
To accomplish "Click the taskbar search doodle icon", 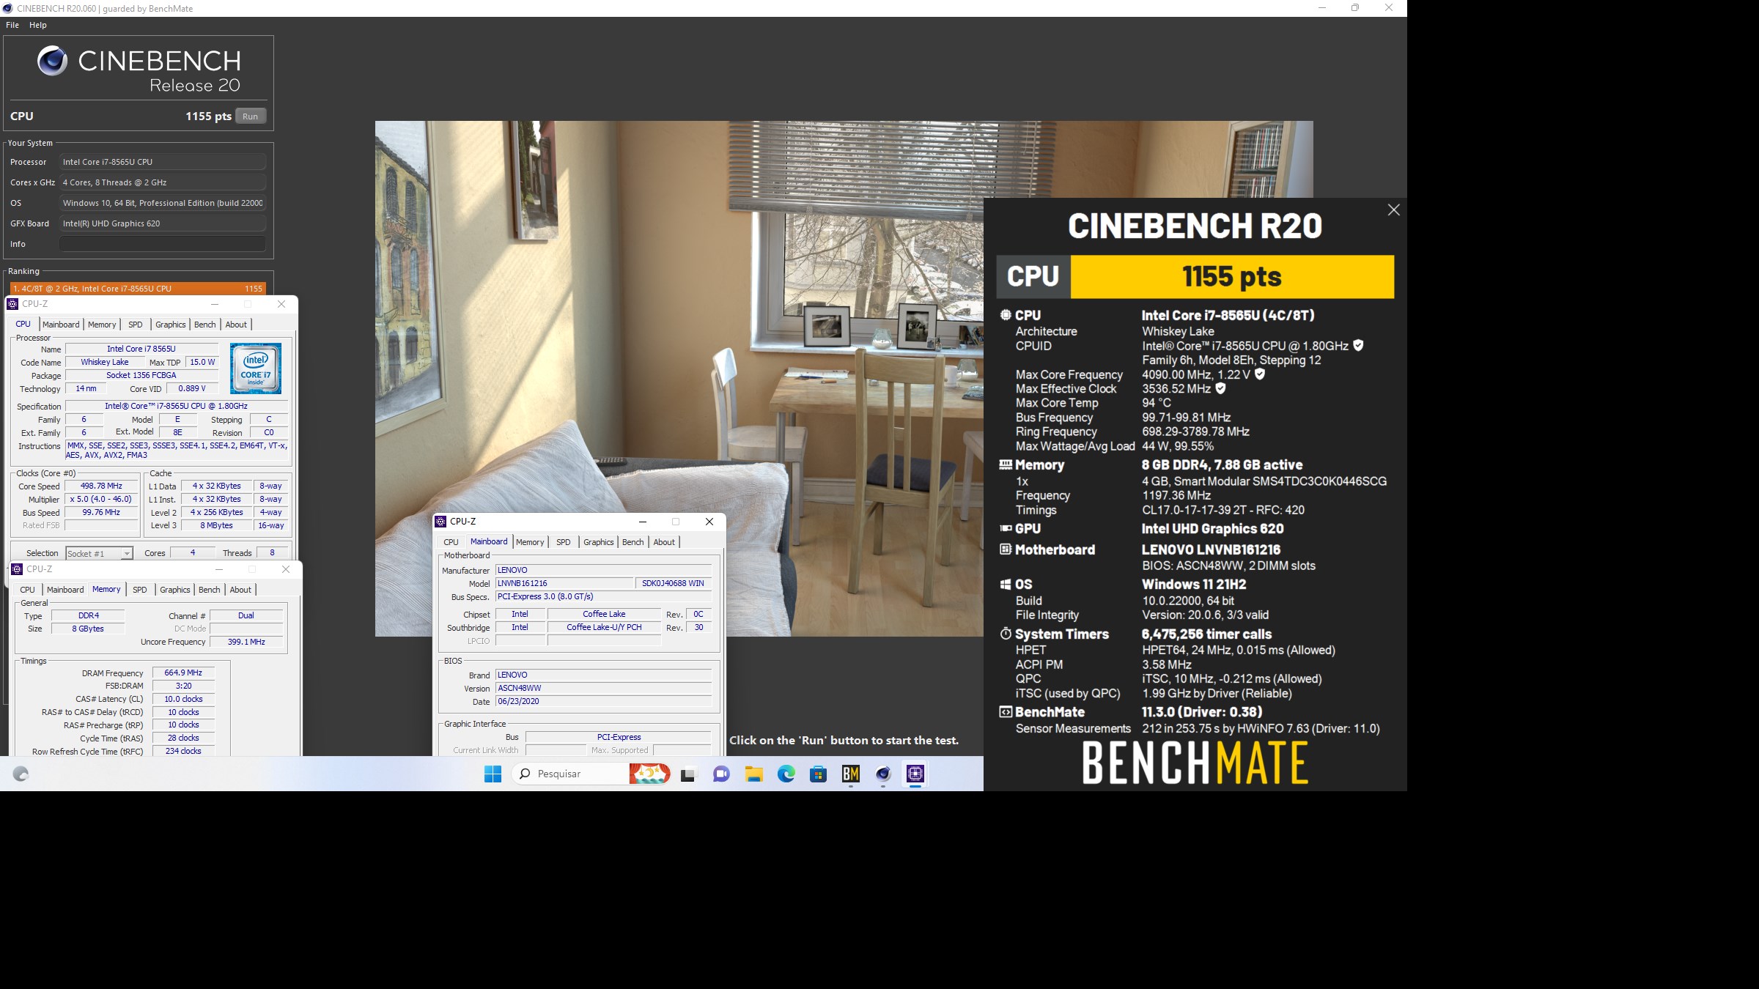I will [x=649, y=774].
